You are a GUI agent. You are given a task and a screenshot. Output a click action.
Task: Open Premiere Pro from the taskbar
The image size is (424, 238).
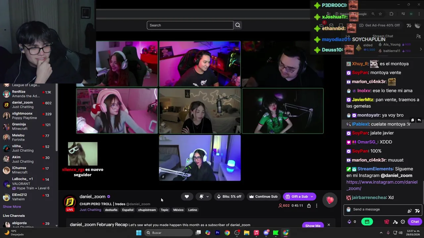tap(217, 233)
